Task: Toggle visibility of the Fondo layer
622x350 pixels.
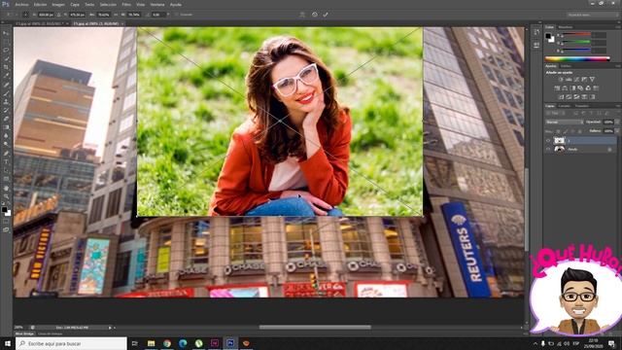Action: pos(548,149)
